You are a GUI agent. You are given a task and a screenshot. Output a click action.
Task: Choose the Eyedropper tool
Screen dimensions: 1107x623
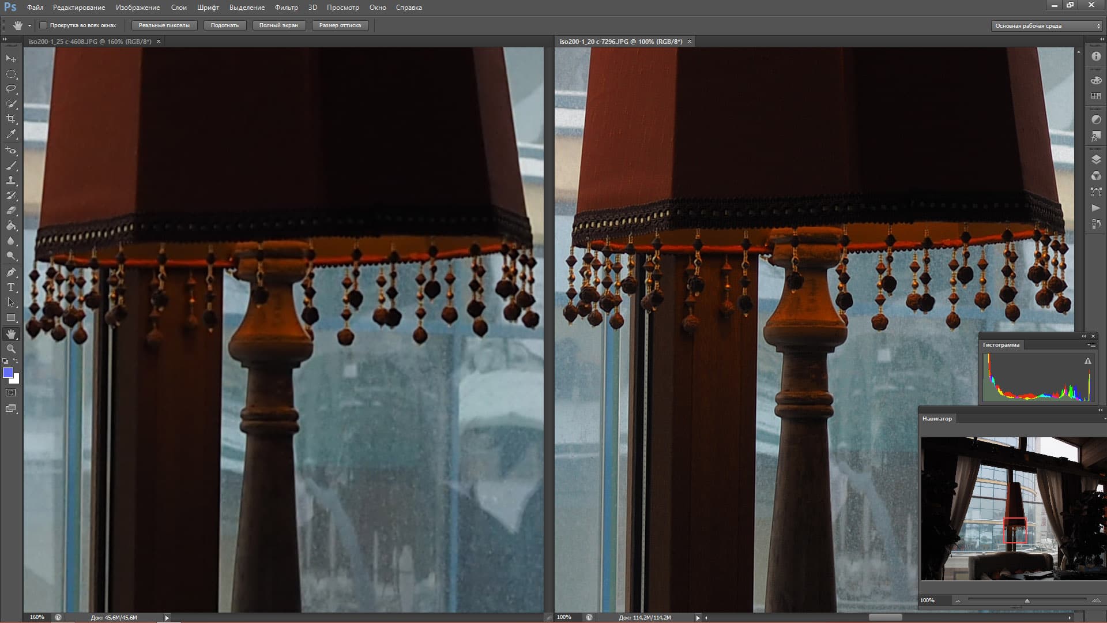coord(11,134)
